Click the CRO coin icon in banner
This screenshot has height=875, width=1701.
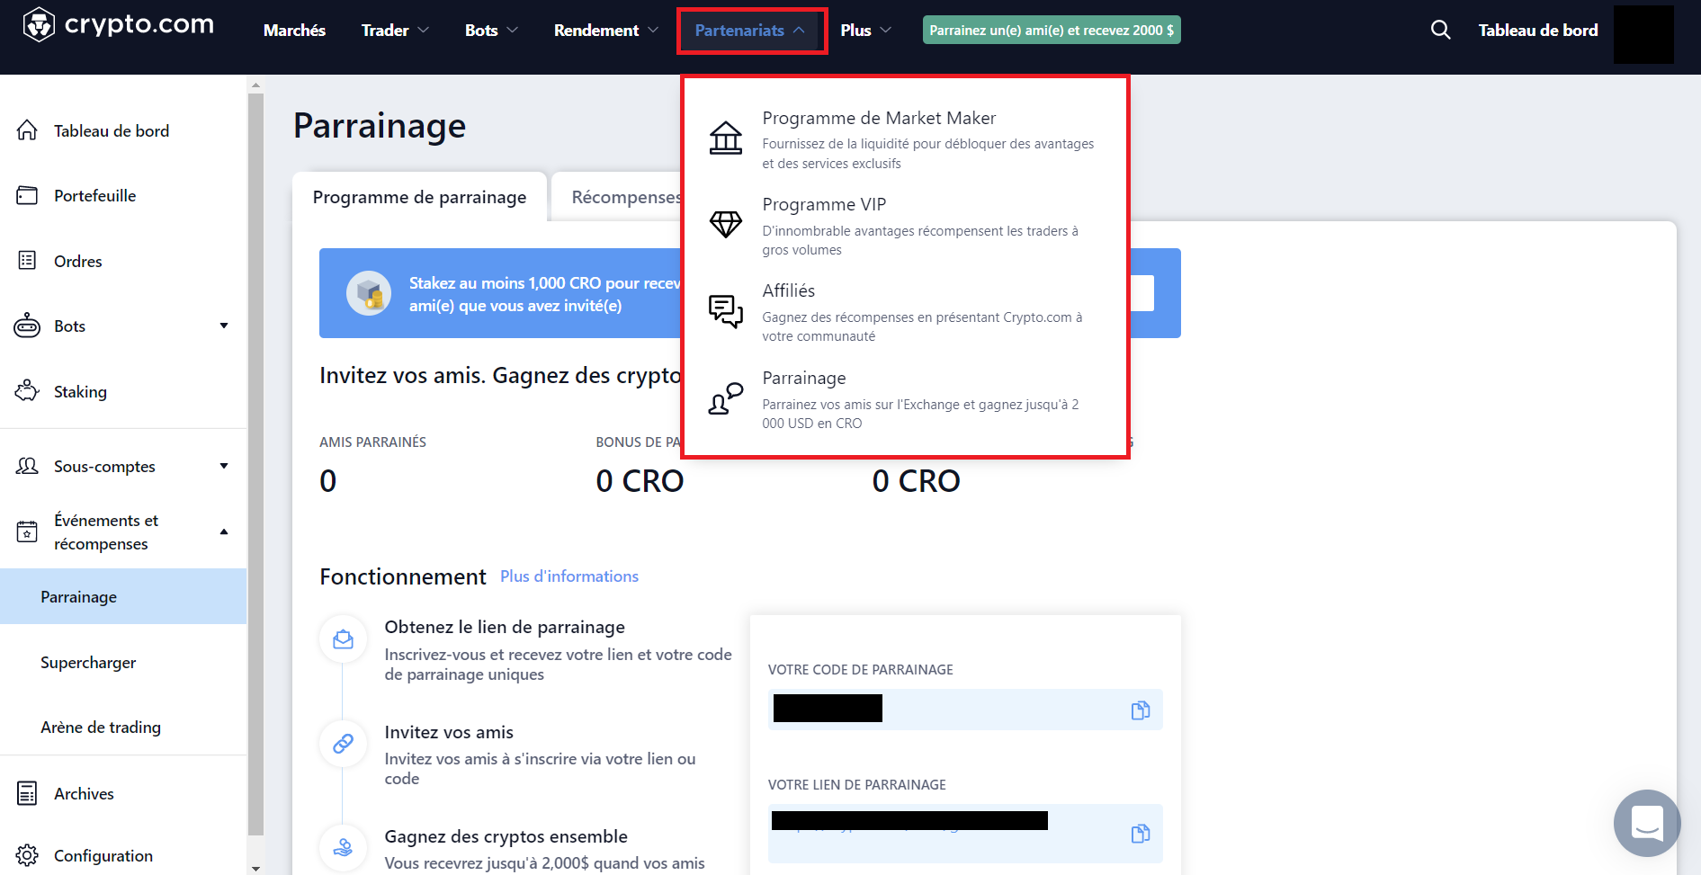pos(369,293)
